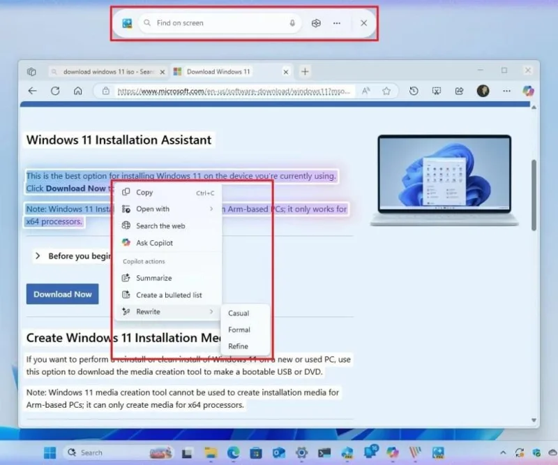This screenshot has width=558, height=465.
Task: Click the site lock icon in address bar
Action: pos(106,91)
